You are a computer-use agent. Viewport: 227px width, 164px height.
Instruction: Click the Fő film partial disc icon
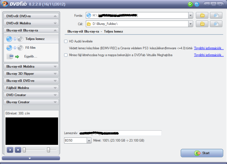[15, 48]
